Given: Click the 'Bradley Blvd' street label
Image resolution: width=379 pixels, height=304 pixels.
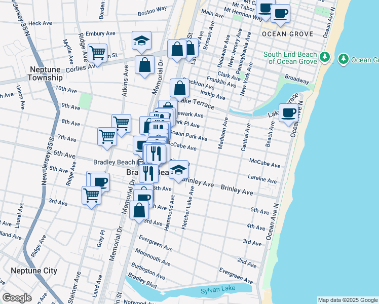Looking at the screenshot, I should tap(142, 280).
